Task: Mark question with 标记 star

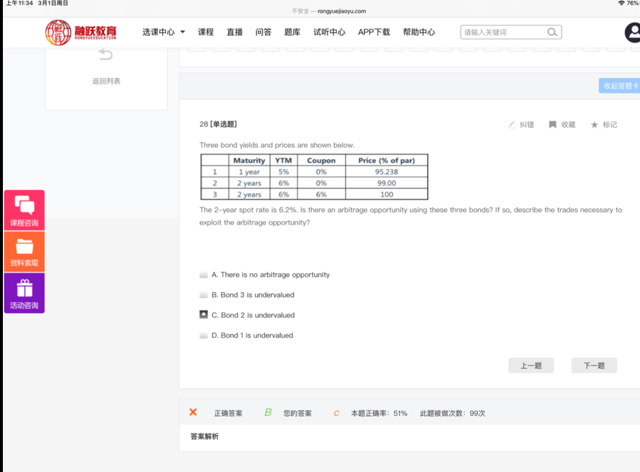Action: point(594,125)
